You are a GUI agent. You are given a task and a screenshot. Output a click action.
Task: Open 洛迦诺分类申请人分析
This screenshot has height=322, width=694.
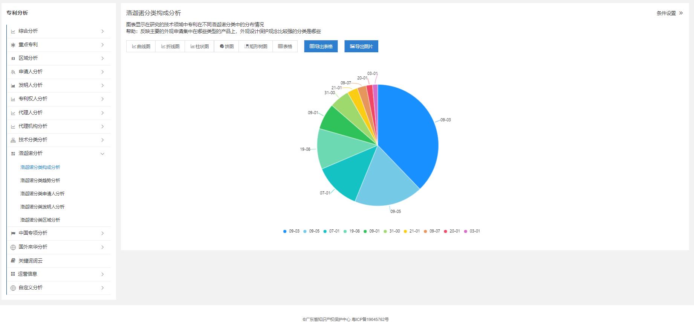[x=43, y=194]
